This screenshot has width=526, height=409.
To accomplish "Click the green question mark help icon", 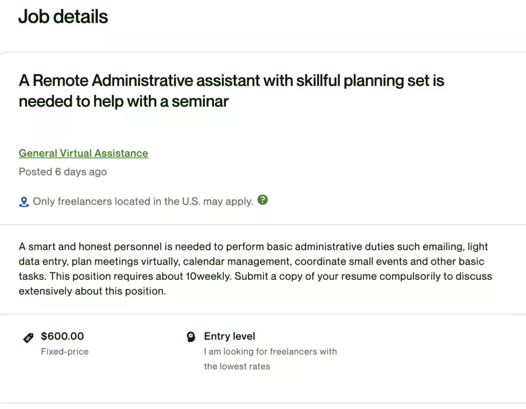I will coord(262,200).
